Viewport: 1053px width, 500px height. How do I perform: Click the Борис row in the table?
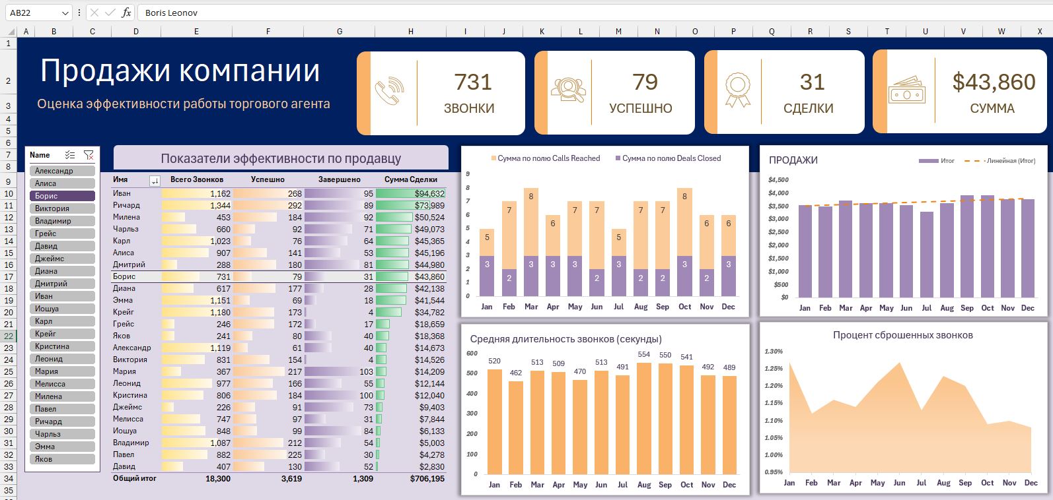click(278, 276)
